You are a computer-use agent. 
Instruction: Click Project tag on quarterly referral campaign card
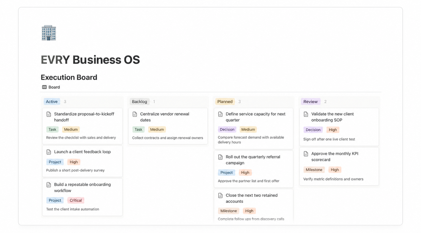coord(226,173)
